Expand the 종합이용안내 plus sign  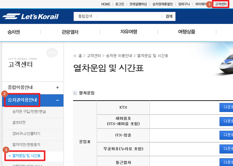pos(58,87)
